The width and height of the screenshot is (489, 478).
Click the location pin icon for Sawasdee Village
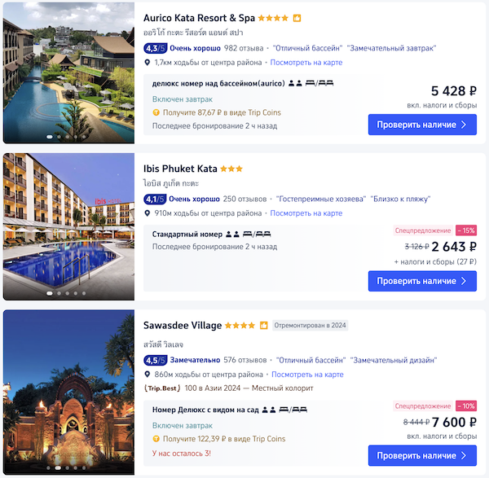click(x=148, y=375)
